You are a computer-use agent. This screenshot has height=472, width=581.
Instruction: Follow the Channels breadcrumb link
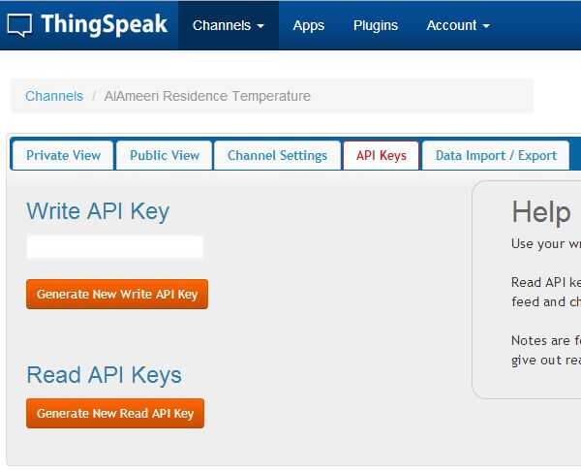(54, 96)
